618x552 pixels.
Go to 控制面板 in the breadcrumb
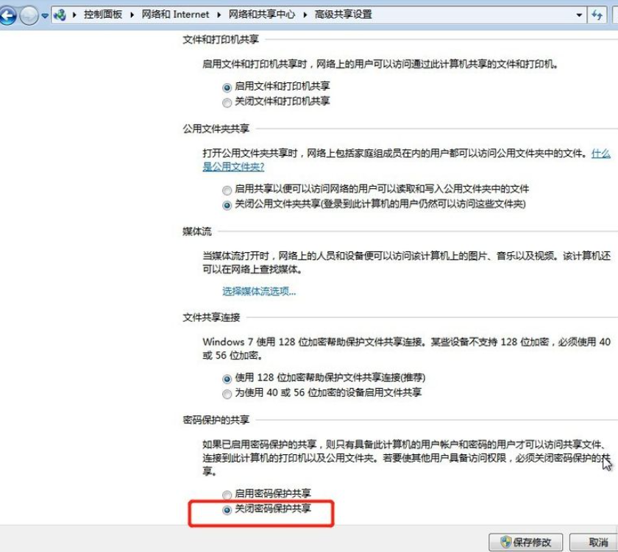click(x=103, y=15)
